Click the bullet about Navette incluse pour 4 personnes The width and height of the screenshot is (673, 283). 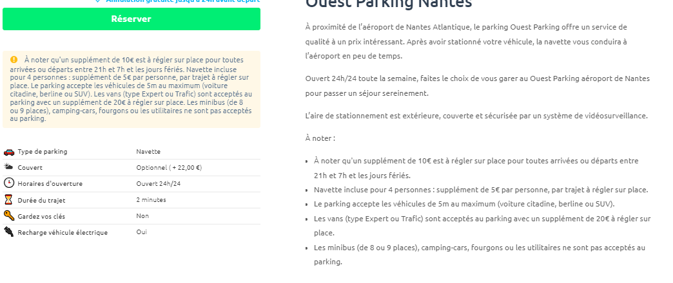pyautogui.click(x=480, y=190)
